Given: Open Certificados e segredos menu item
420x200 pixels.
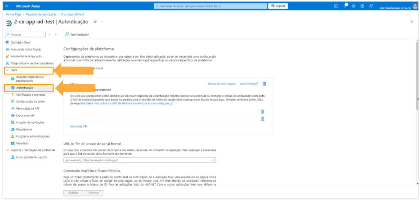Looking at the screenshot, I should tap(30, 94).
